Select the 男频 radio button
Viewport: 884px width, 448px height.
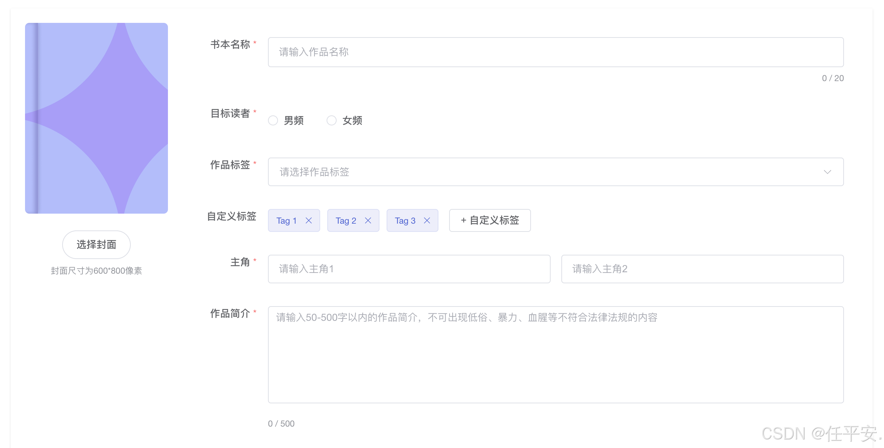[x=273, y=120]
